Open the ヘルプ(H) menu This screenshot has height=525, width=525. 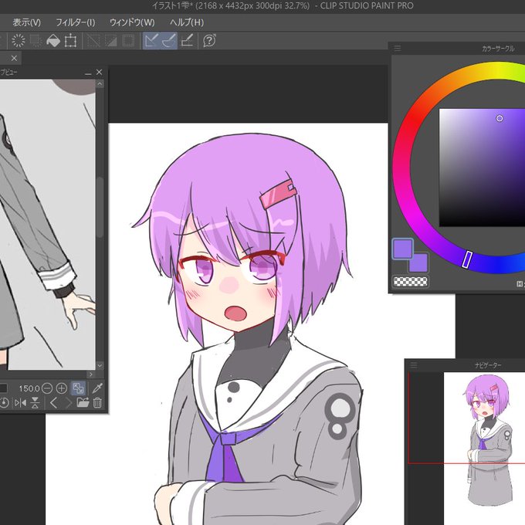[x=187, y=22]
